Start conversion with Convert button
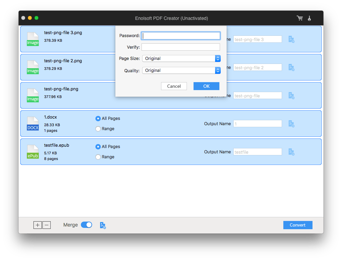The image size is (342, 260). pos(298,225)
